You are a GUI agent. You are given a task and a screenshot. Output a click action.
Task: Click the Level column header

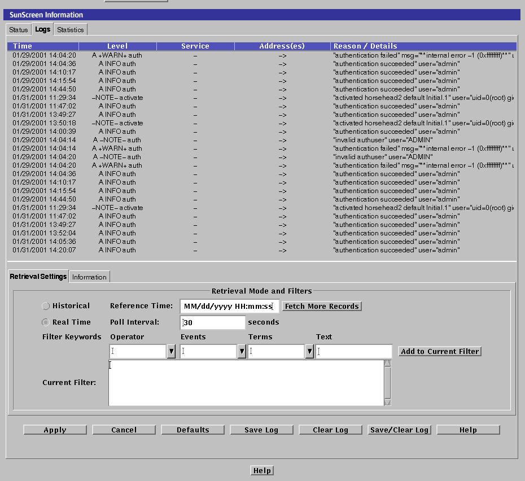click(117, 46)
